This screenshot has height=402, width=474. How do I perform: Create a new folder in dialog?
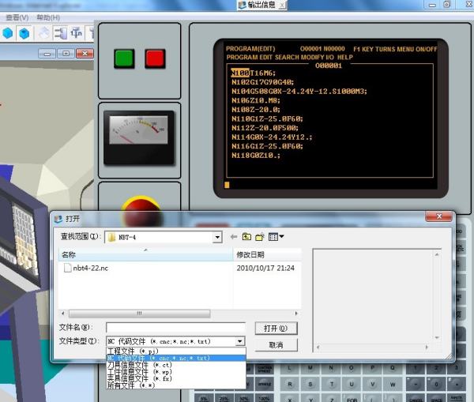(259, 237)
